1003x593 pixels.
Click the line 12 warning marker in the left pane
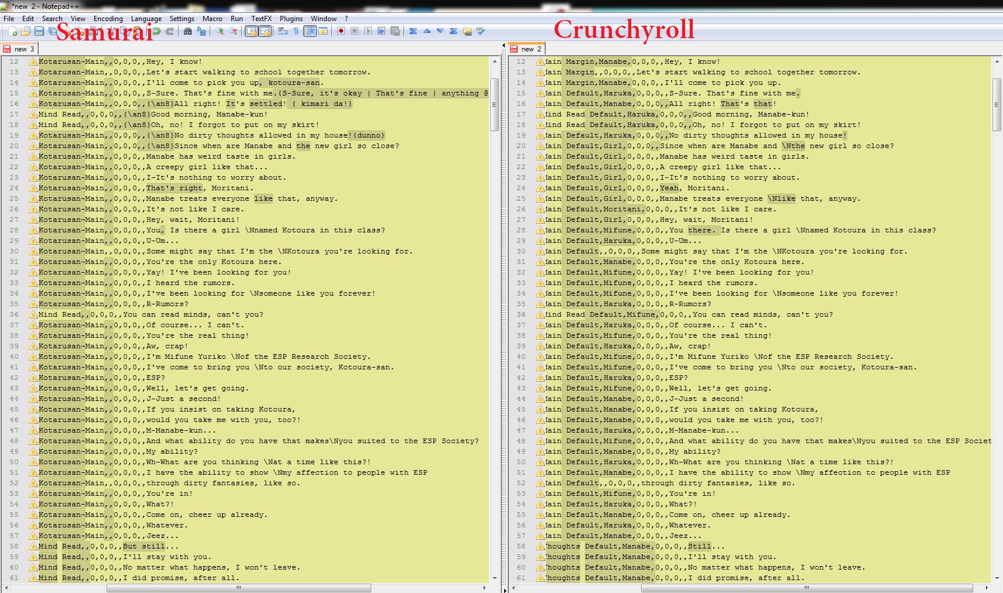click(33, 61)
